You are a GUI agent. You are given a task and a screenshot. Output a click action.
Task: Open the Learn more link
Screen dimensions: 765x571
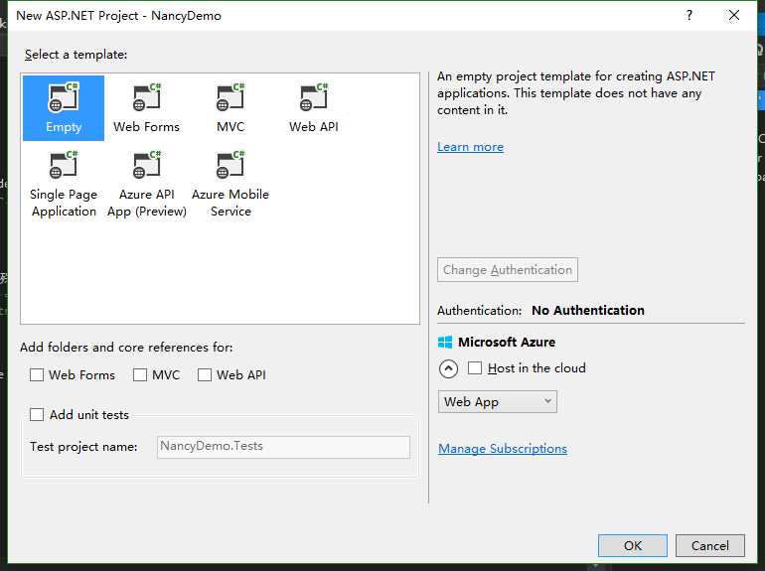(470, 147)
